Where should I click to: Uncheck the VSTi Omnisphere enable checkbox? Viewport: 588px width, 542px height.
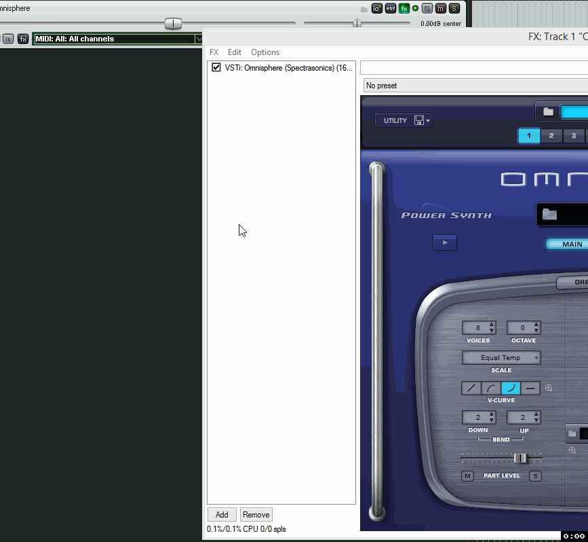(216, 67)
